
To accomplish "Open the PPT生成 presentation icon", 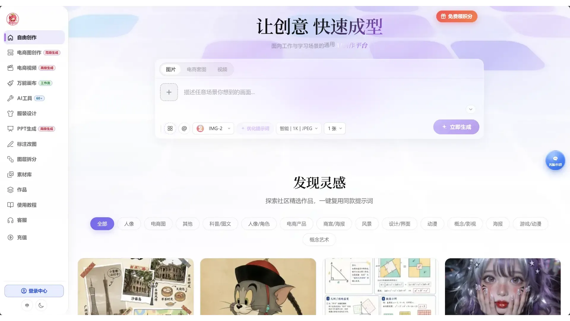I will (10, 129).
